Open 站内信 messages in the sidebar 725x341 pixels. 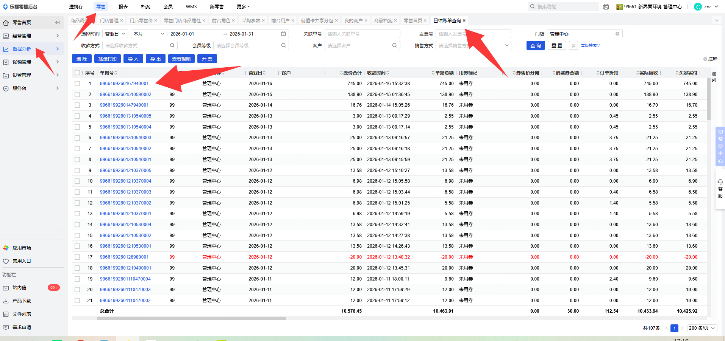pos(20,288)
